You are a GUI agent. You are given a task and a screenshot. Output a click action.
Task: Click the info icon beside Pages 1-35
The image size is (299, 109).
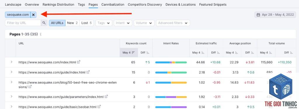pos(41,34)
